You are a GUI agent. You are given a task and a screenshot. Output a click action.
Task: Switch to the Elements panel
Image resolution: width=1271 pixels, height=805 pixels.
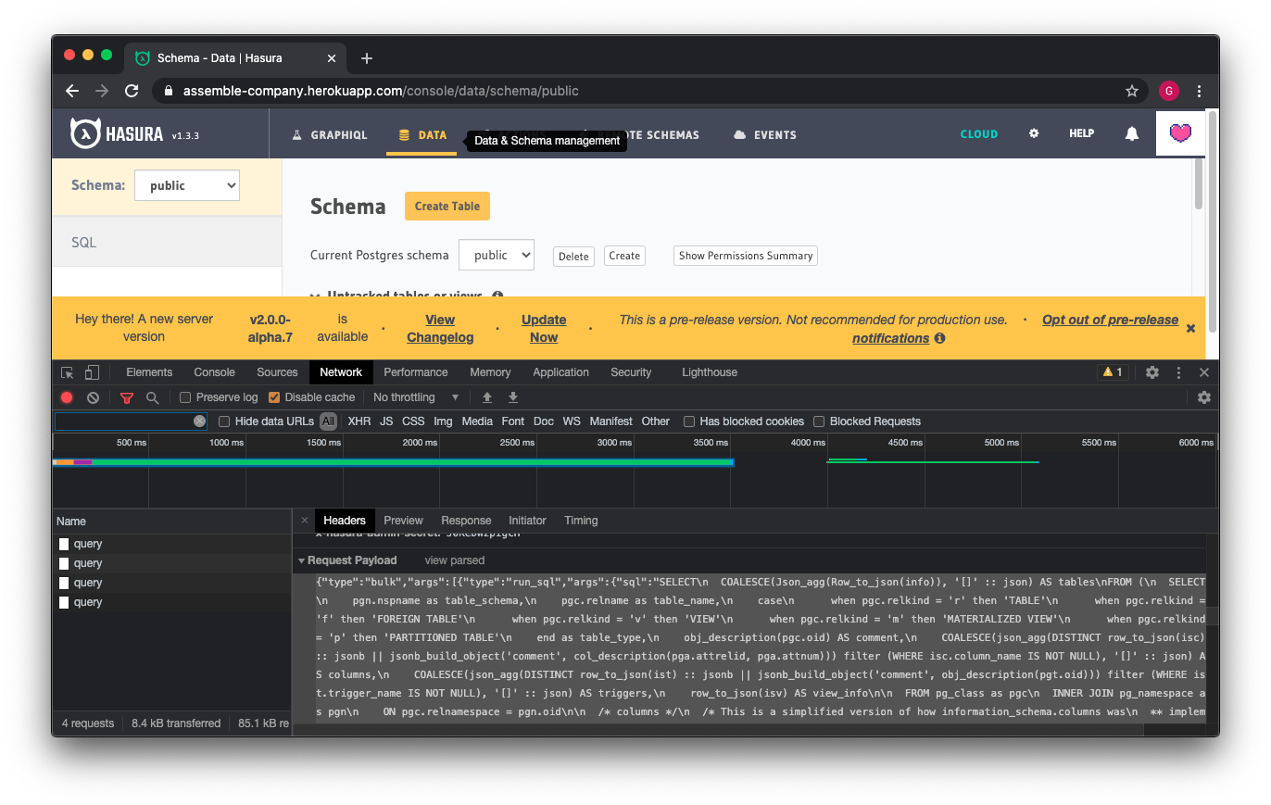(x=149, y=372)
